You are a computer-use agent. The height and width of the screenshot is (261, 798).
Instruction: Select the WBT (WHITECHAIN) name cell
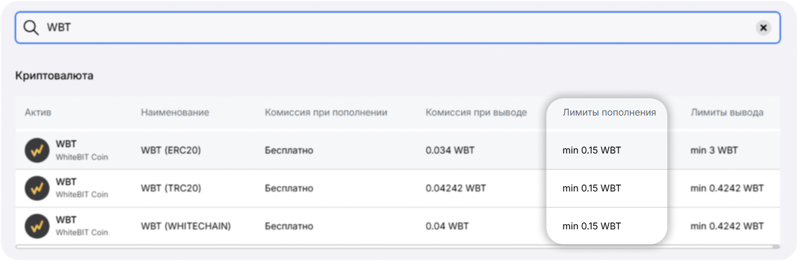pos(185,227)
